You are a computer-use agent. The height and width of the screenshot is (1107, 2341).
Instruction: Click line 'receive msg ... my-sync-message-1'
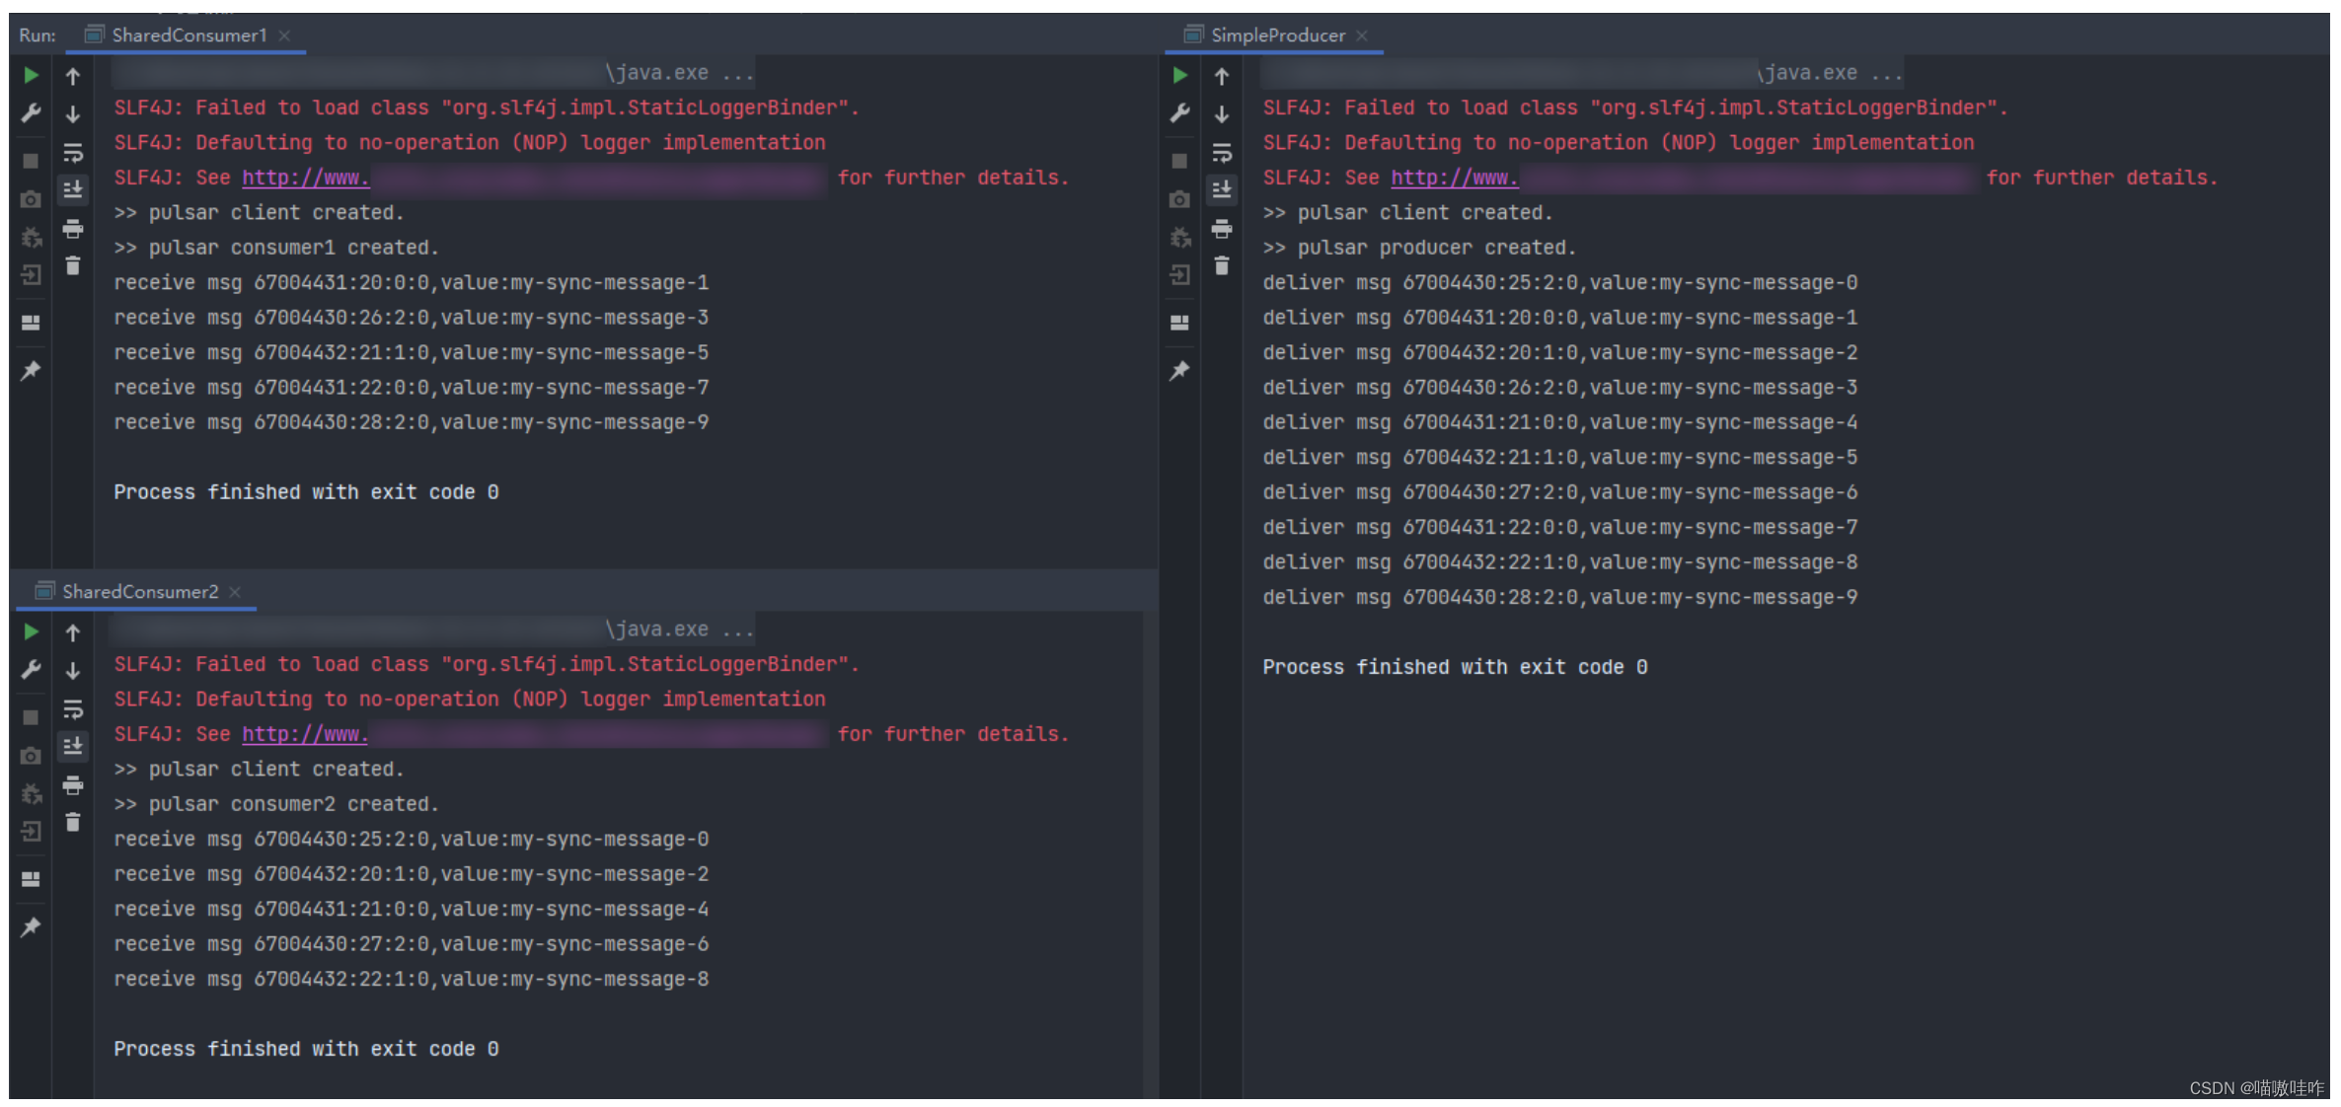412,283
